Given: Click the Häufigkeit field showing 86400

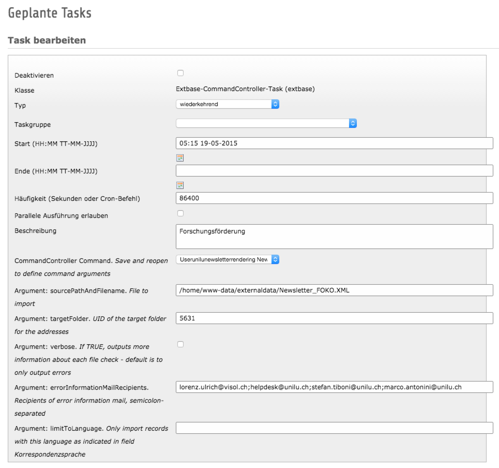Looking at the screenshot, I should click(x=334, y=198).
